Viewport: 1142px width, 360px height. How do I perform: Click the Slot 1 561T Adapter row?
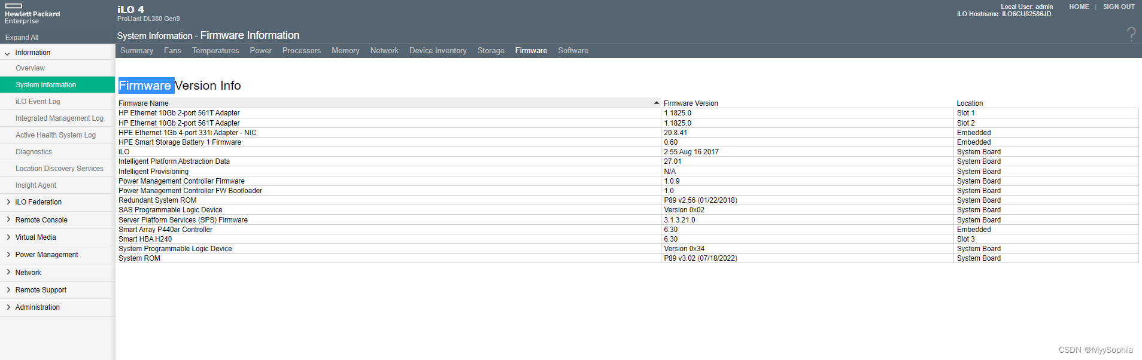pyautogui.click(x=628, y=113)
